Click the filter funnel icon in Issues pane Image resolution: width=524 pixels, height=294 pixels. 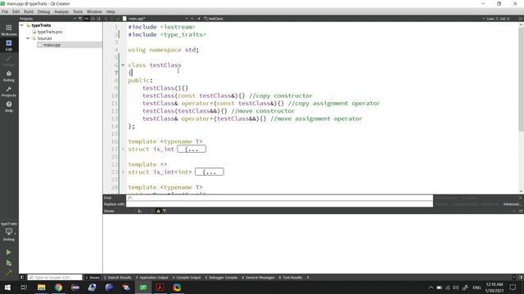[165, 211]
